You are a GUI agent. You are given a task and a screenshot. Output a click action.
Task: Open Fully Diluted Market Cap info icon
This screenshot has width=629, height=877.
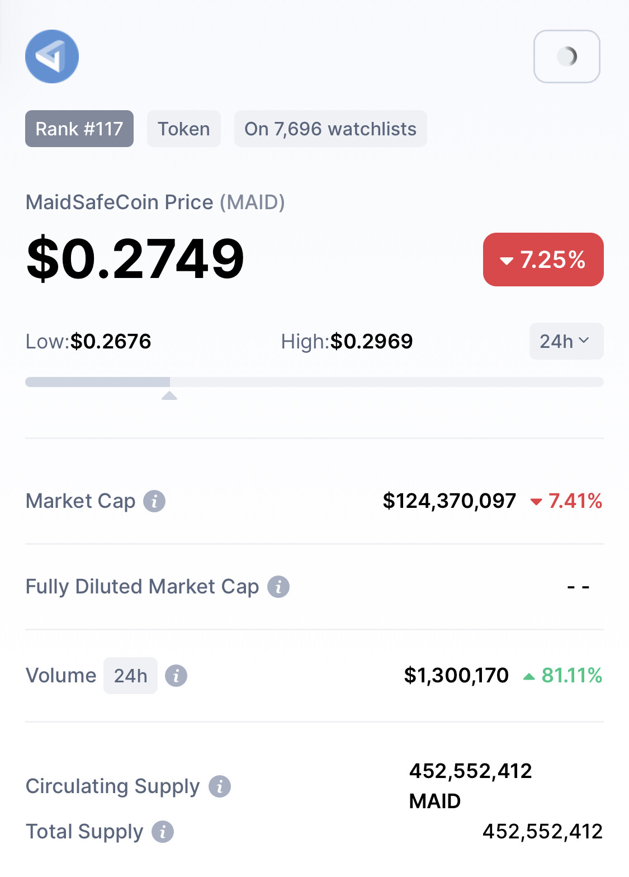pos(278,587)
